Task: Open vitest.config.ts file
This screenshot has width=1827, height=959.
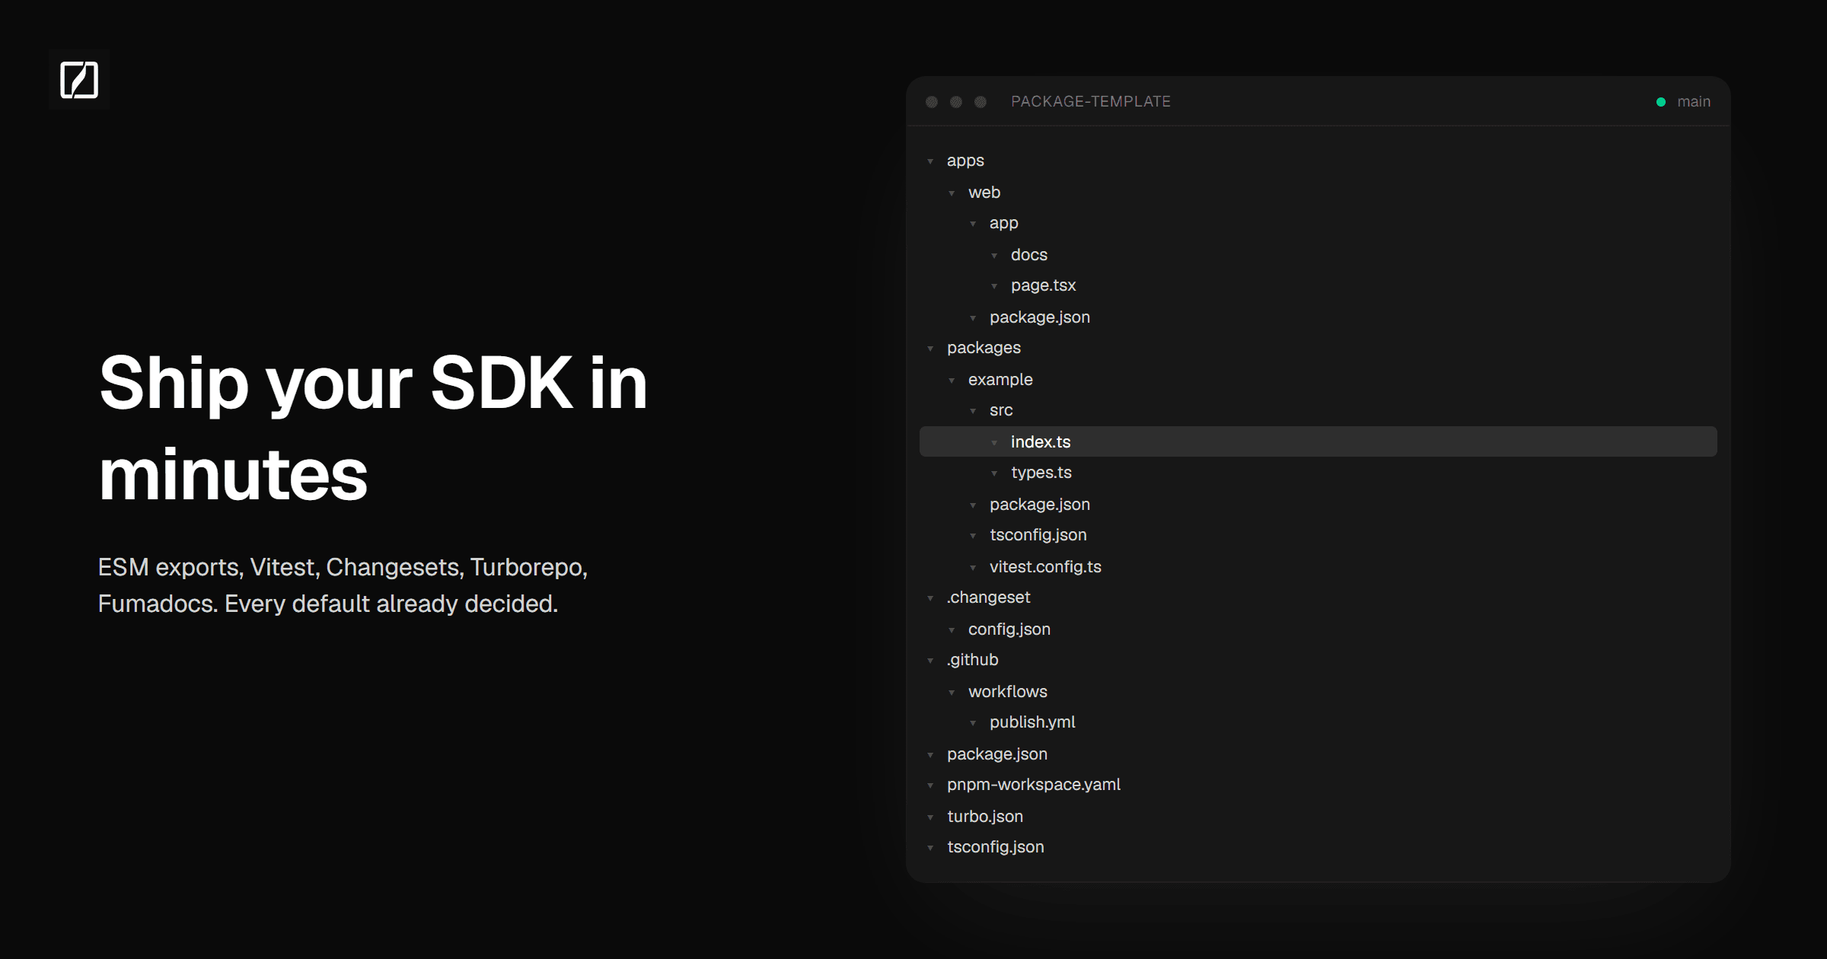Action: pyautogui.click(x=1045, y=567)
